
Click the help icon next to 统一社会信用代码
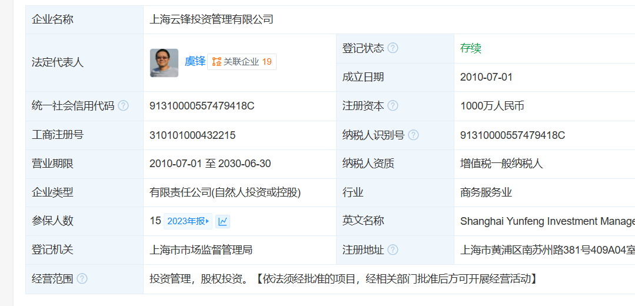(123, 106)
